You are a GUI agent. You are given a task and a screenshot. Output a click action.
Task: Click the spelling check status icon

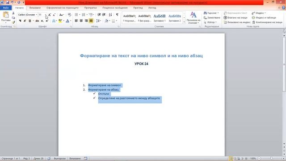pyautogui.click(x=49, y=158)
